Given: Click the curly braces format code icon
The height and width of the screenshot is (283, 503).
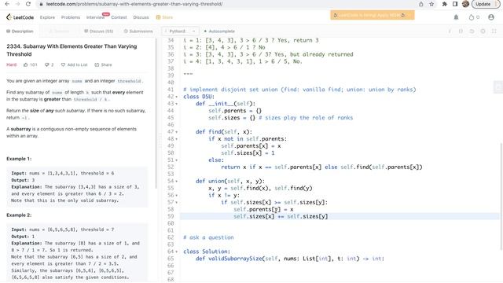Looking at the screenshot, I should coord(461,31).
